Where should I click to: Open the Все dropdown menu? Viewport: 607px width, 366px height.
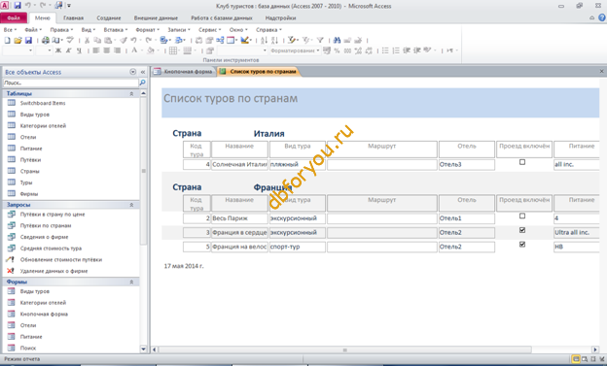pyautogui.click(x=10, y=30)
